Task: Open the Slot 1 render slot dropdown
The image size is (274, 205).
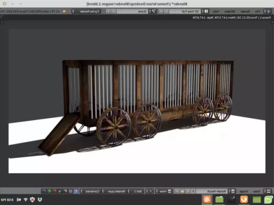Action: pyautogui.click(x=136, y=191)
